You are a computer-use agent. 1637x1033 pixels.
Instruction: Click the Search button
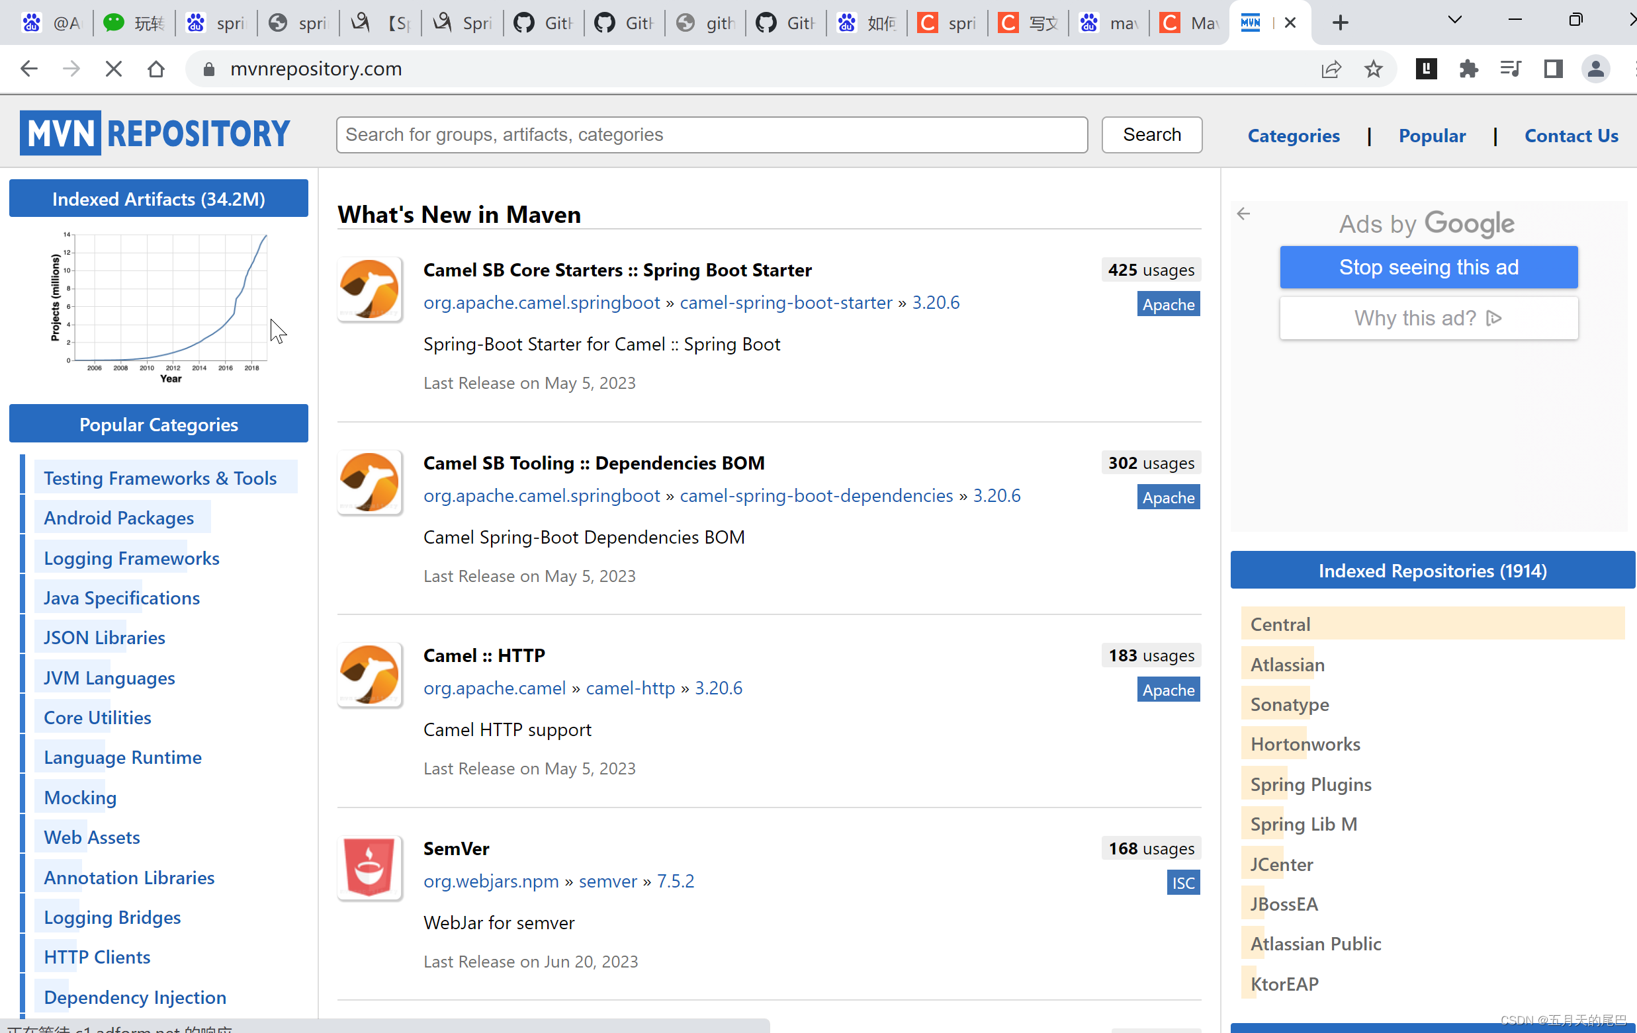[x=1151, y=134]
